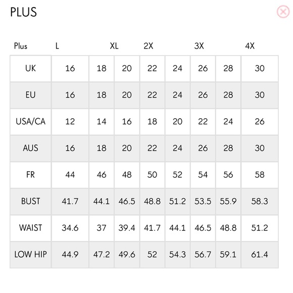
Task: Select the bust 58.3 measurement cell
Action: (260, 201)
